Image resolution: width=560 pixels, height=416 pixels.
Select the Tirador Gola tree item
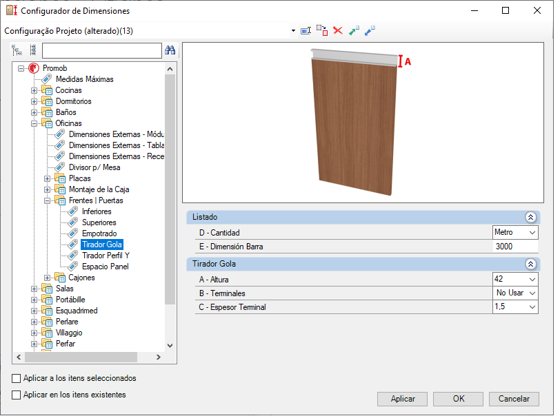tap(102, 245)
